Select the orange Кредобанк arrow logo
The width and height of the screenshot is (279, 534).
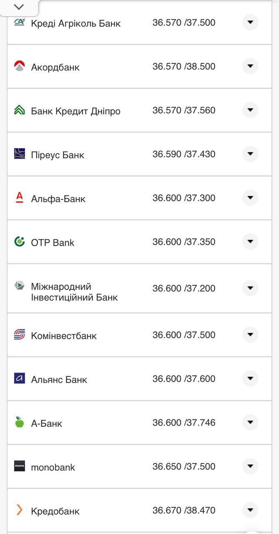point(20,510)
